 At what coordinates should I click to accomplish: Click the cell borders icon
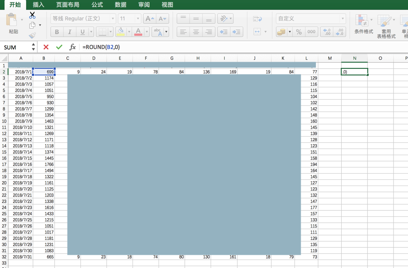(x=102, y=32)
